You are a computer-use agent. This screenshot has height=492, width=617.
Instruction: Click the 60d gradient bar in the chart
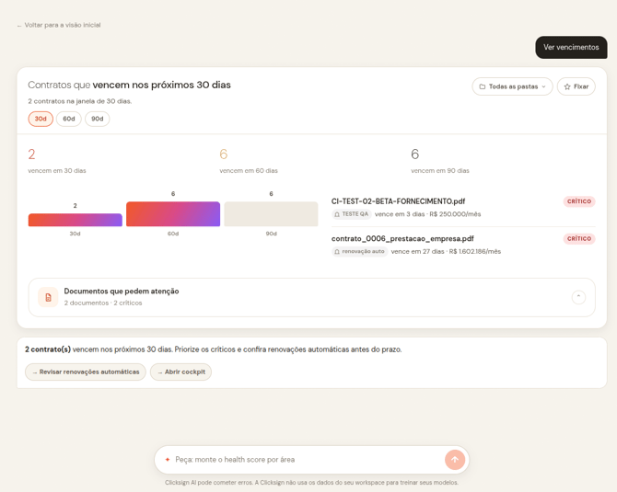point(173,213)
